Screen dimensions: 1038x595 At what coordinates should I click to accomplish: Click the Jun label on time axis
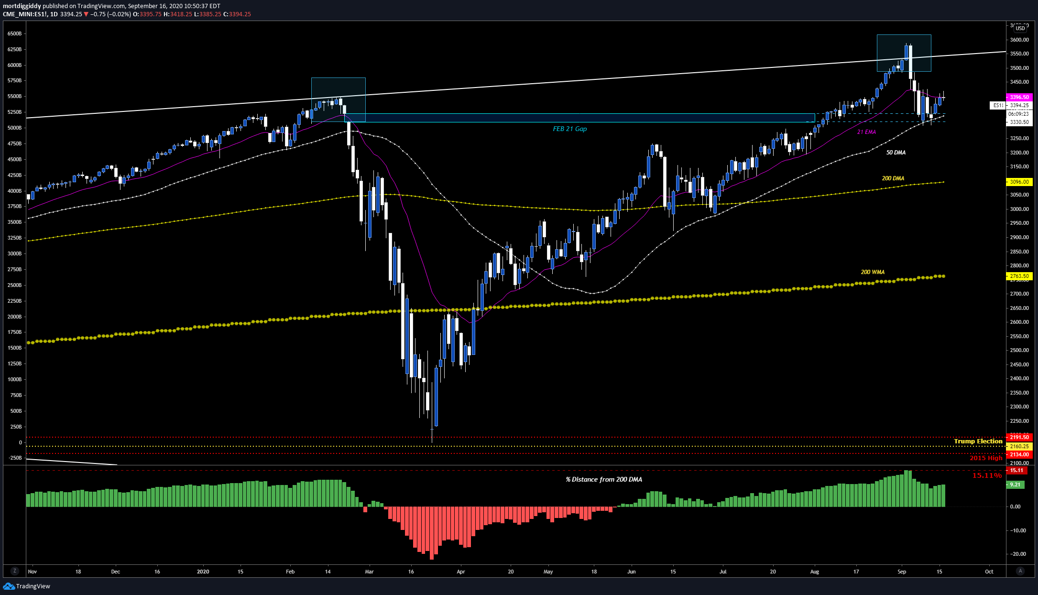[632, 572]
